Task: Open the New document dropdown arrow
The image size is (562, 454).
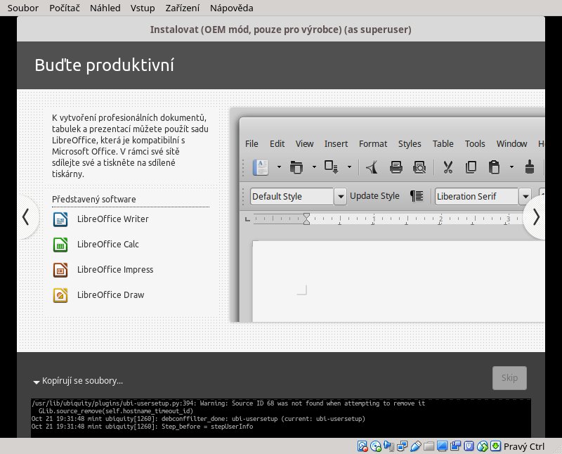Action: point(279,167)
